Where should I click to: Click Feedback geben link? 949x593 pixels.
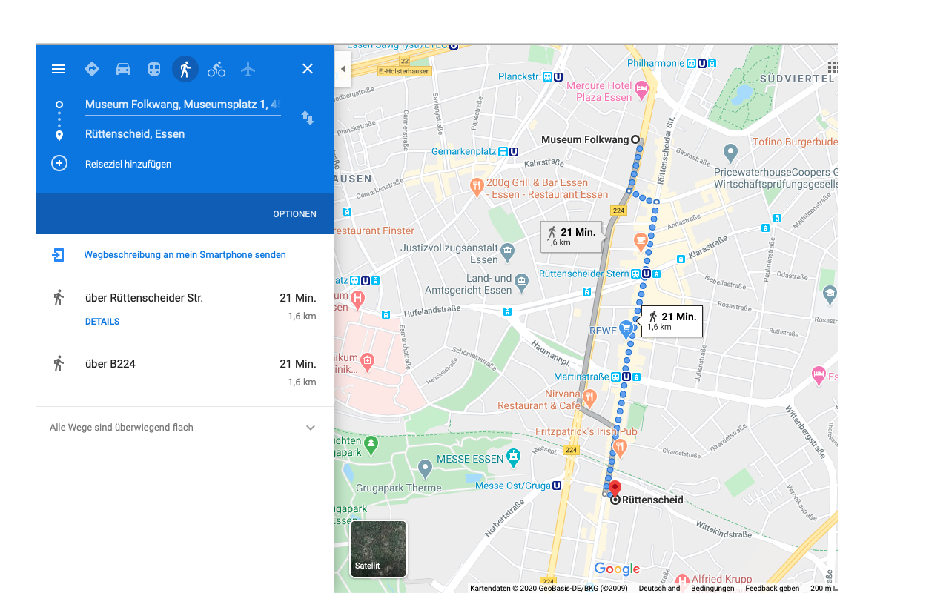(772, 589)
